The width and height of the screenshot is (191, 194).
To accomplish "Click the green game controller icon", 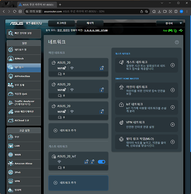I will [170, 30].
